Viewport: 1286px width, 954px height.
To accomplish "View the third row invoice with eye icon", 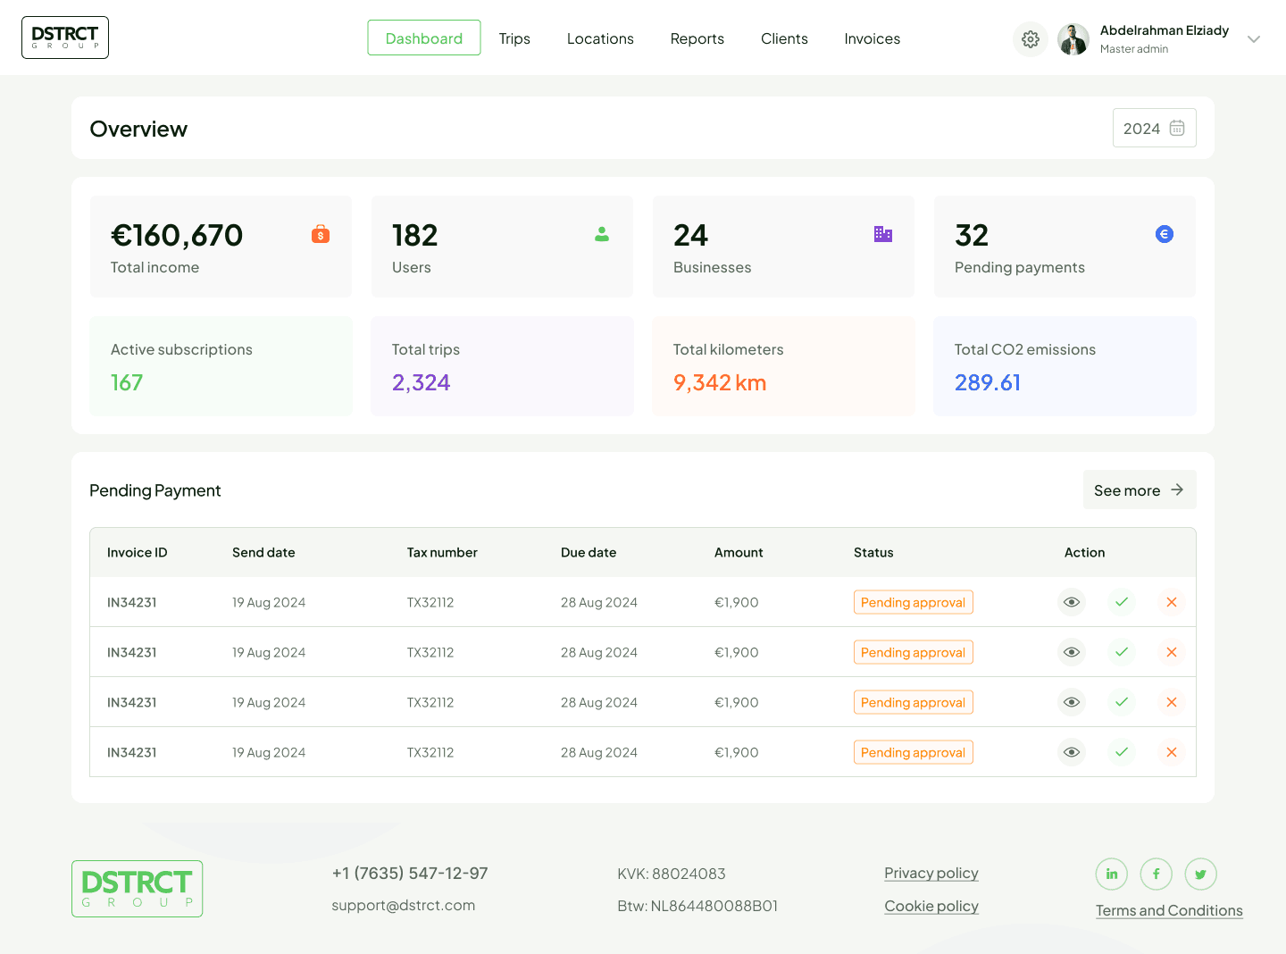I will [1072, 702].
